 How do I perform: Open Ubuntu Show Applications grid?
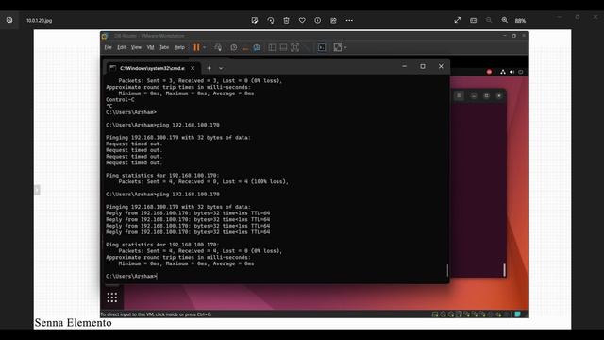(112, 297)
